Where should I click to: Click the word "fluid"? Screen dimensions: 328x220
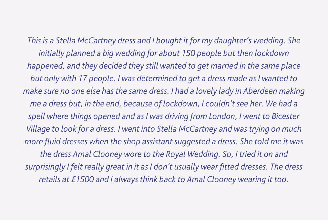click(50, 141)
